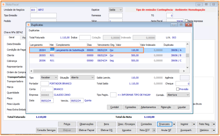The image size is (220, 136).
Task: Click the Financeiro button's dropdown arrow
Action: pos(174,124)
